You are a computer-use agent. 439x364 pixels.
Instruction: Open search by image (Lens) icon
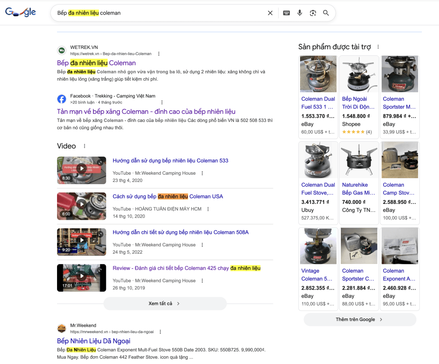(313, 13)
